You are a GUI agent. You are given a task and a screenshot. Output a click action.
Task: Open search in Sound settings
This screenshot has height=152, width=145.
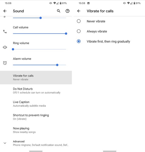click(58, 11)
